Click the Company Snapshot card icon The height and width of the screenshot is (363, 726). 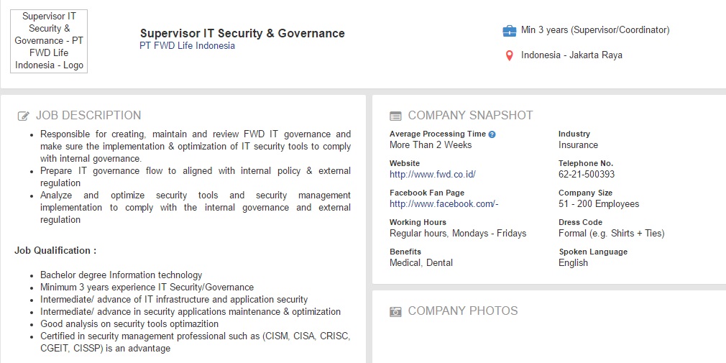pos(395,116)
